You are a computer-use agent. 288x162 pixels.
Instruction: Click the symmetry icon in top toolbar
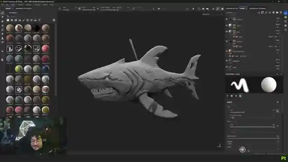click(x=159, y=9)
